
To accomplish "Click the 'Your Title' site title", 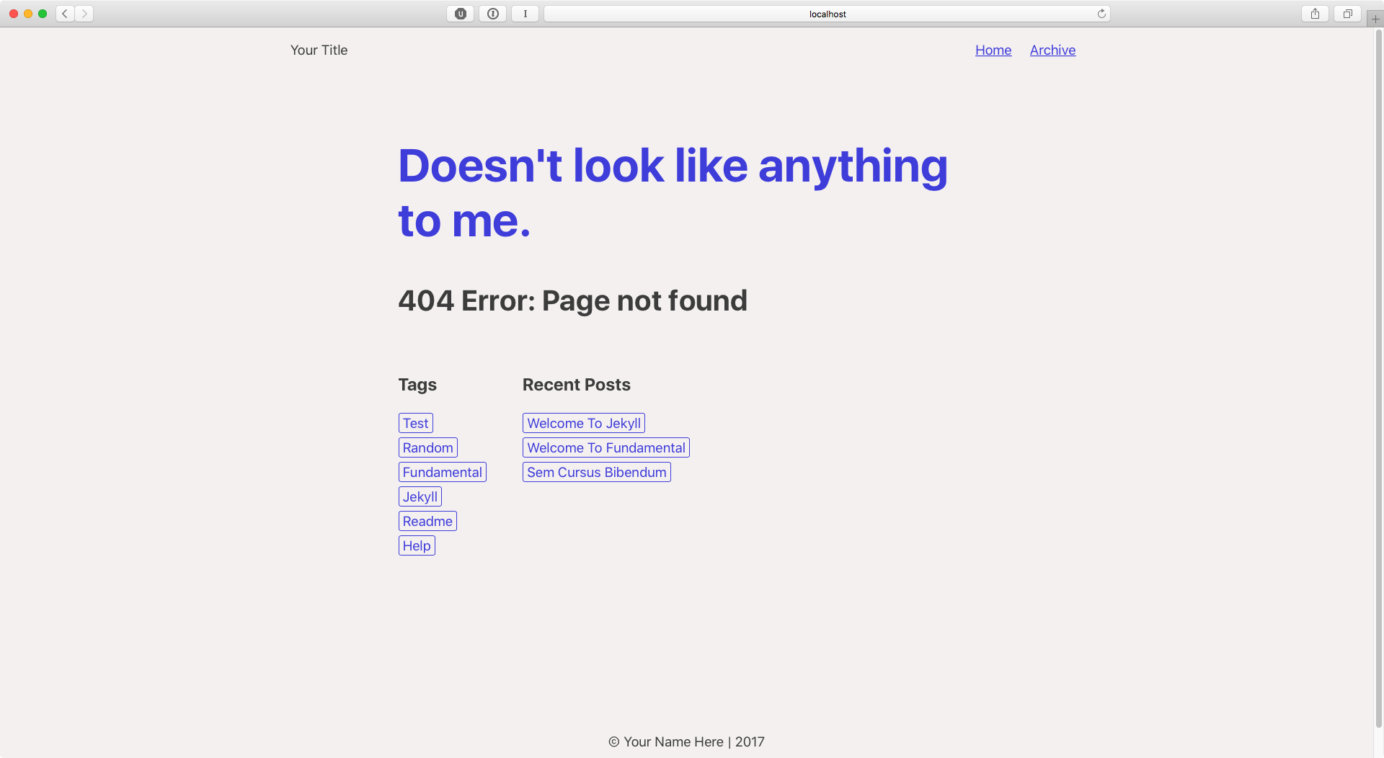I will point(319,50).
